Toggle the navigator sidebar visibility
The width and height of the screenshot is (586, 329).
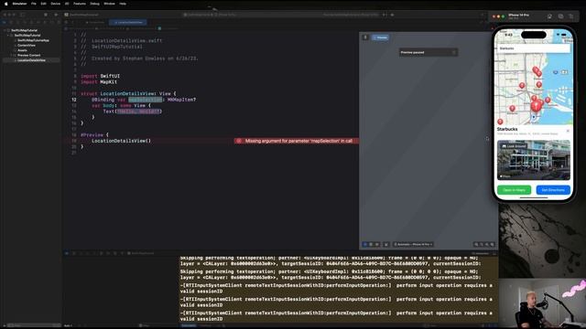[22, 15]
